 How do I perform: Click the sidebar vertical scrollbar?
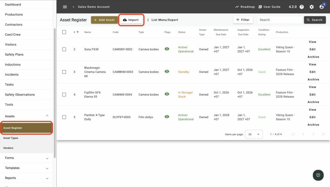[55, 93]
